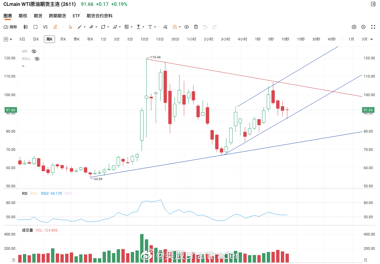380x264 pixels.
Task: Select the freehand brush drawing tool
Action: 166,27
